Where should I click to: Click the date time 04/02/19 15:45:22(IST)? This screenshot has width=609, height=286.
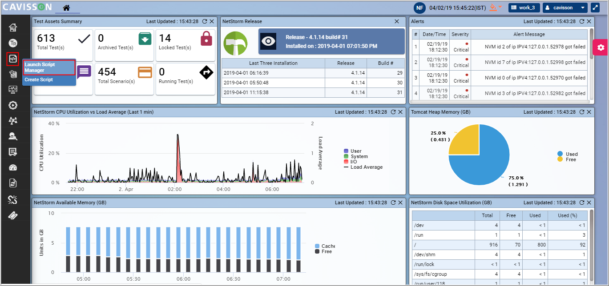pyautogui.click(x=457, y=8)
